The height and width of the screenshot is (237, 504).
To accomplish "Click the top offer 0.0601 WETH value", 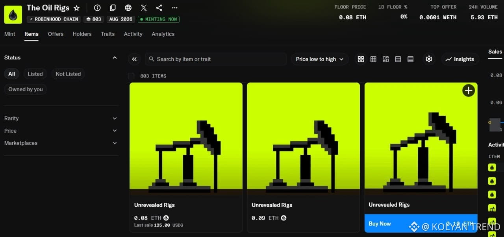I will point(438,17).
